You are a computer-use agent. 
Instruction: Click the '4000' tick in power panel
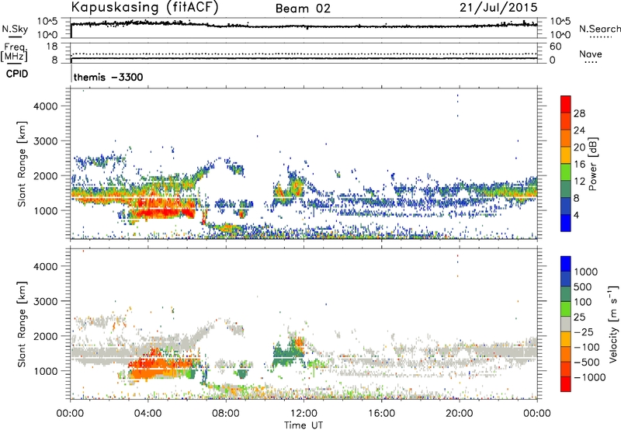pyautogui.click(x=46, y=106)
